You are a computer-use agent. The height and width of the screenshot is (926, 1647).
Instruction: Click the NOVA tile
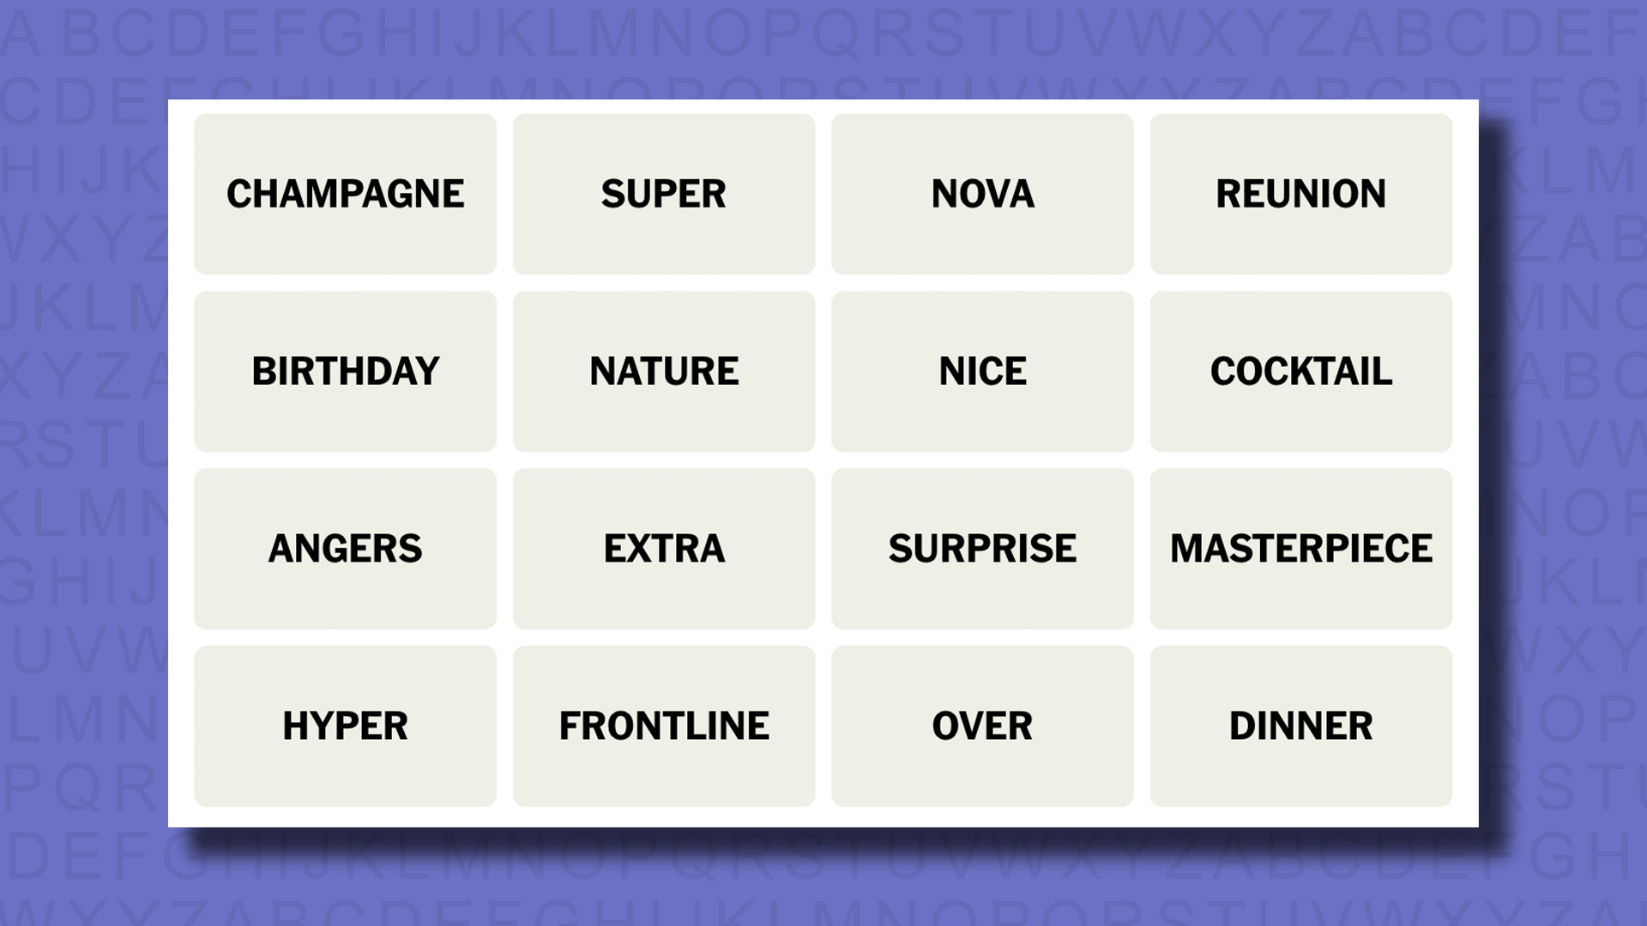click(982, 193)
